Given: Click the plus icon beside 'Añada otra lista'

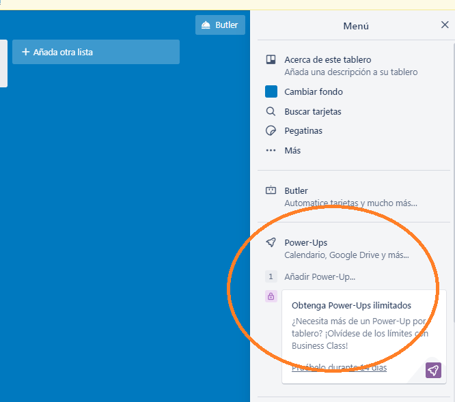Looking at the screenshot, I should click(25, 52).
